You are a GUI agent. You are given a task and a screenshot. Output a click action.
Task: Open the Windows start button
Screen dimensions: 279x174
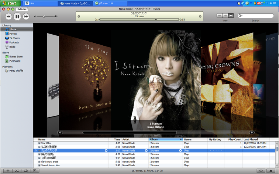[x=10, y=3]
